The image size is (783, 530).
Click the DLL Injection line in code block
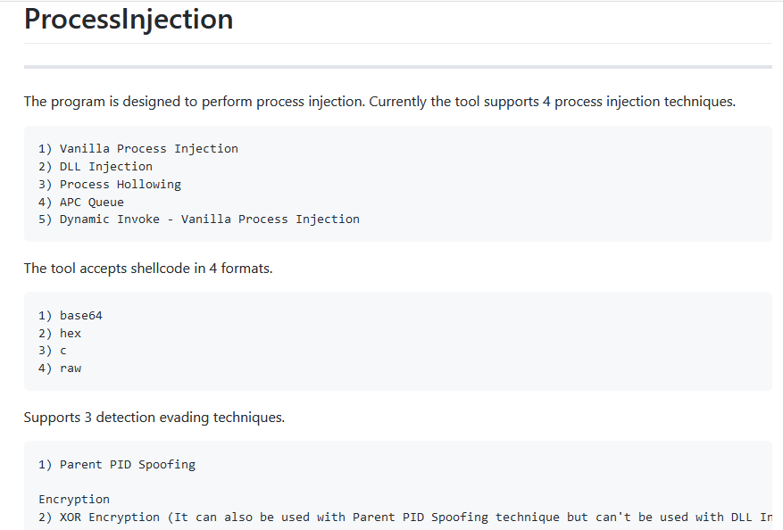pos(96,167)
